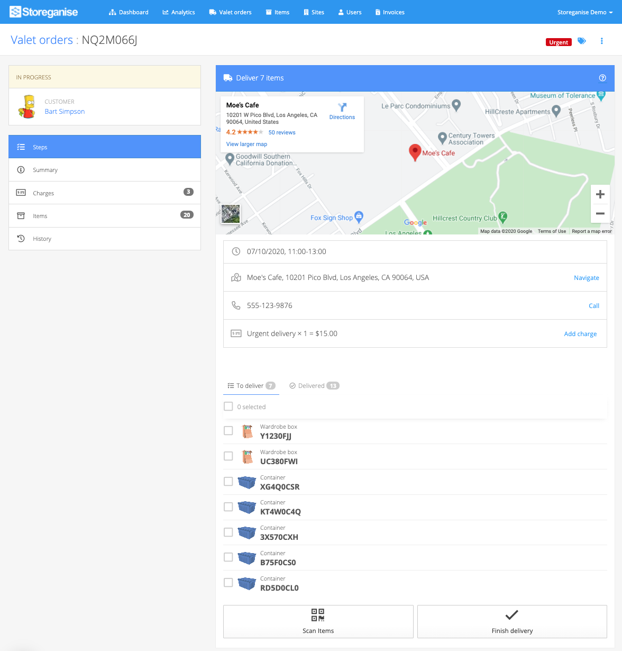Click Call next to 555-123-9876
The height and width of the screenshot is (651, 622).
(x=594, y=305)
